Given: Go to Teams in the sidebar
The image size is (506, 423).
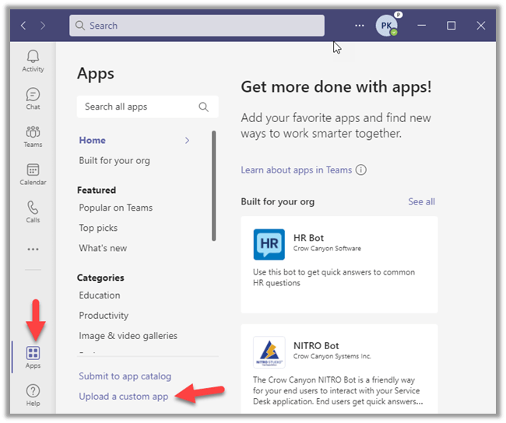Looking at the screenshot, I should (x=33, y=136).
